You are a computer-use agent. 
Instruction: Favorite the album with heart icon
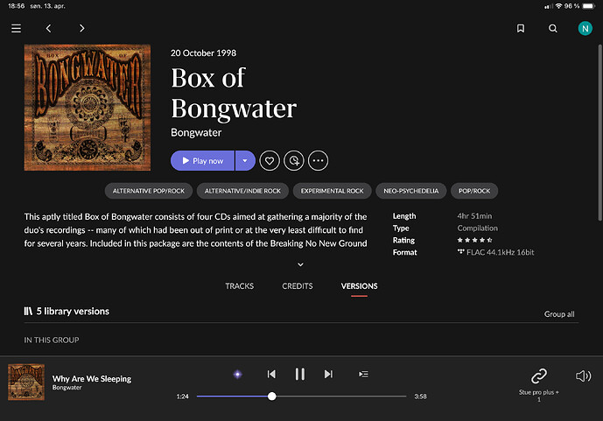pyautogui.click(x=270, y=161)
